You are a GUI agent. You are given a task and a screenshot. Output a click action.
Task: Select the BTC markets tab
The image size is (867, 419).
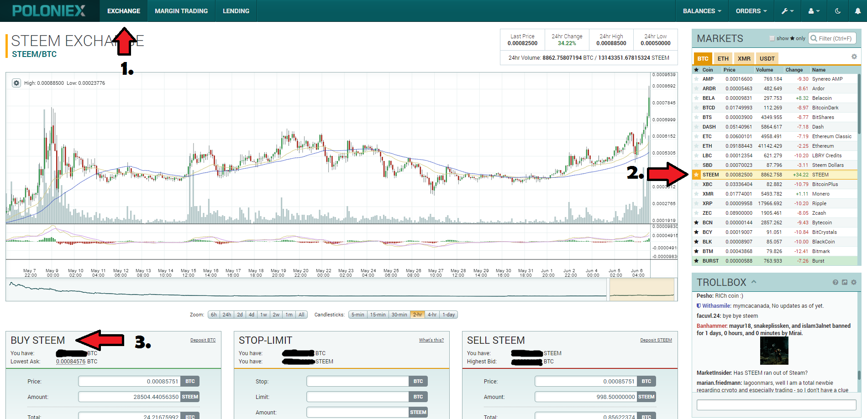[703, 58]
